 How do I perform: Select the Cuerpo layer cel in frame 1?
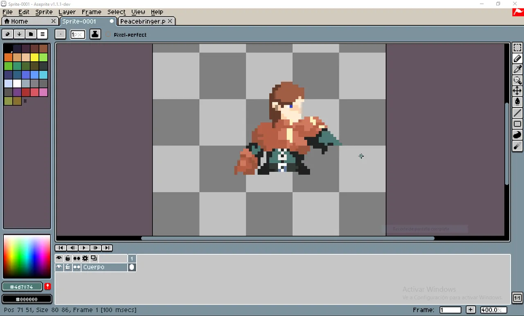(x=132, y=267)
